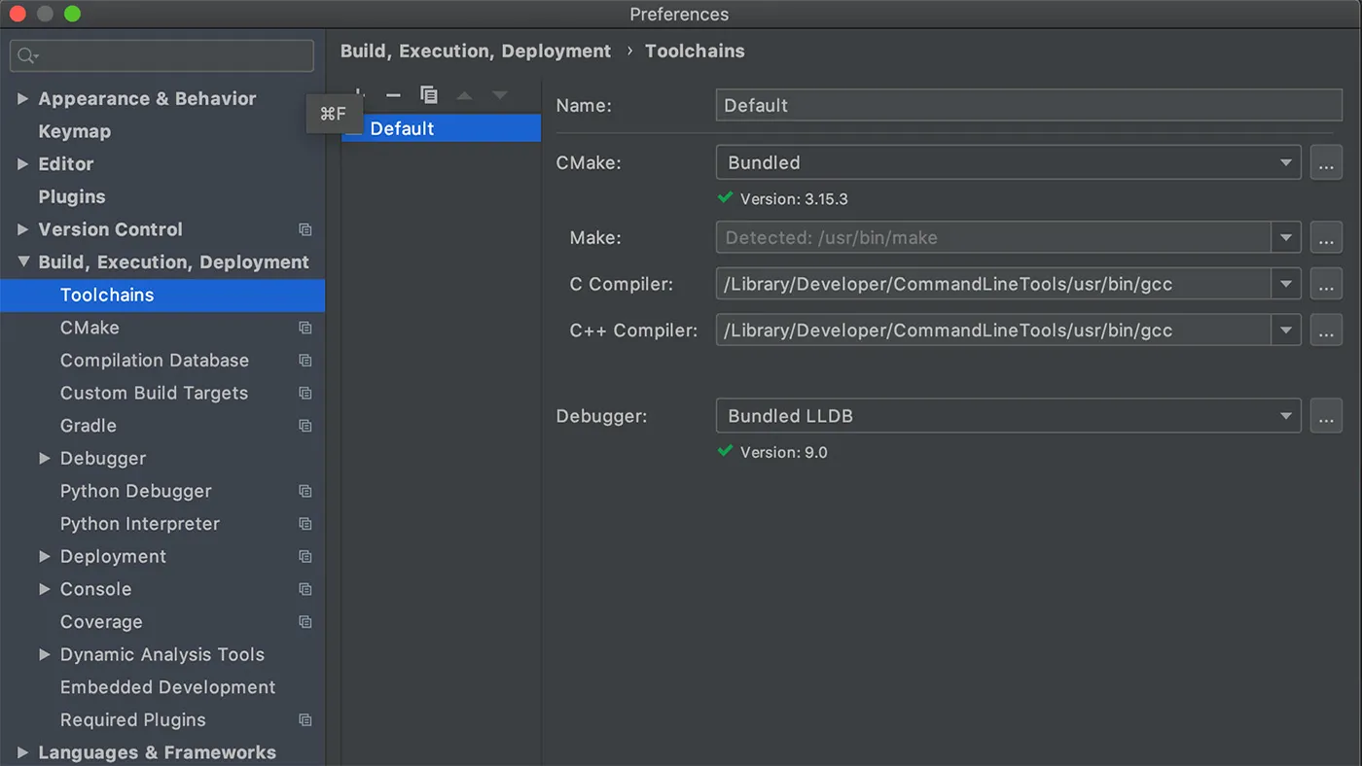Open the Debugger dropdown showing Bundled LLDB
Viewport: 1362px width, 766px height.
click(x=1286, y=416)
